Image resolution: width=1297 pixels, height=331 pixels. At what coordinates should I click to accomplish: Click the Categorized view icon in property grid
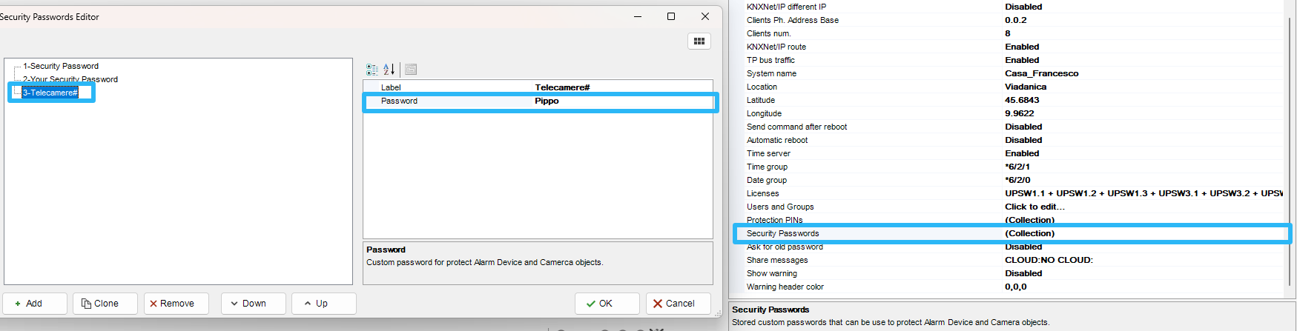(x=372, y=70)
